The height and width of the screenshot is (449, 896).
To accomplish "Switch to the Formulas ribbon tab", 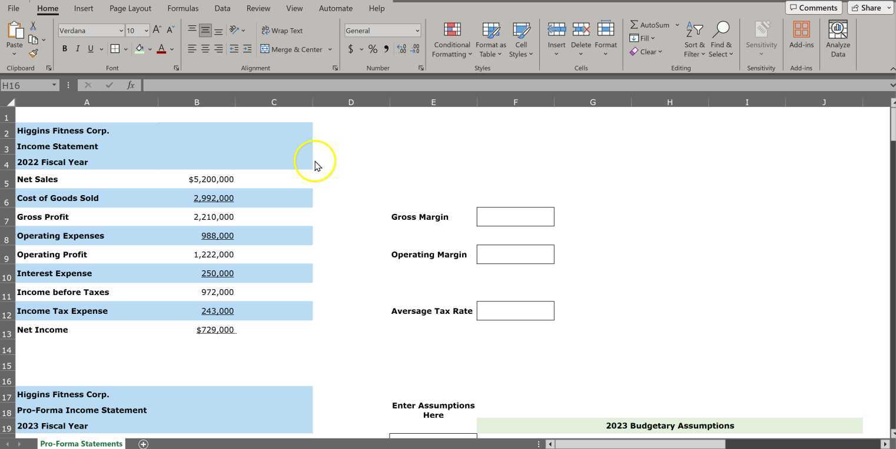I will tap(182, 8).
